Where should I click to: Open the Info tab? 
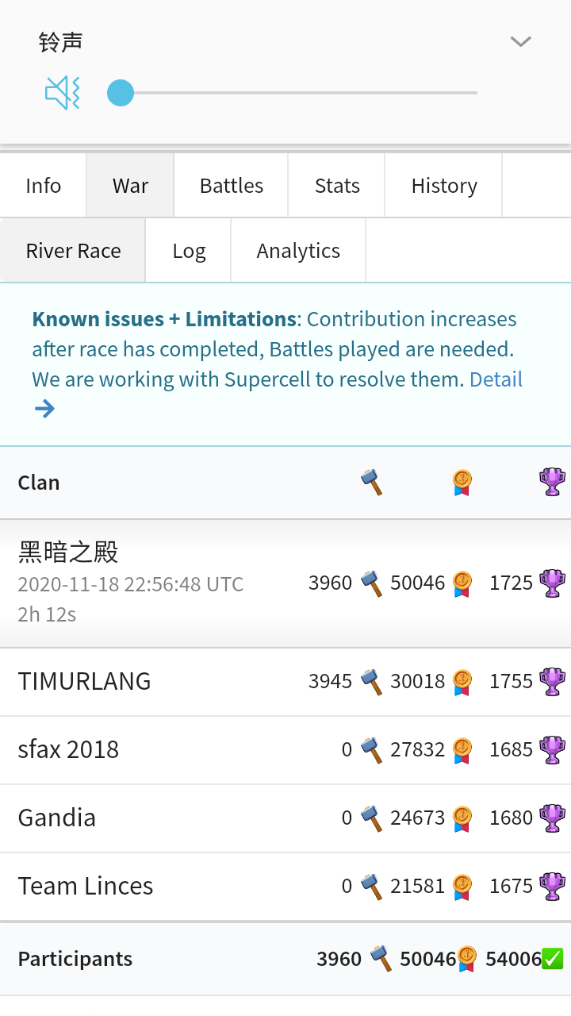click(x=43, y=186)
